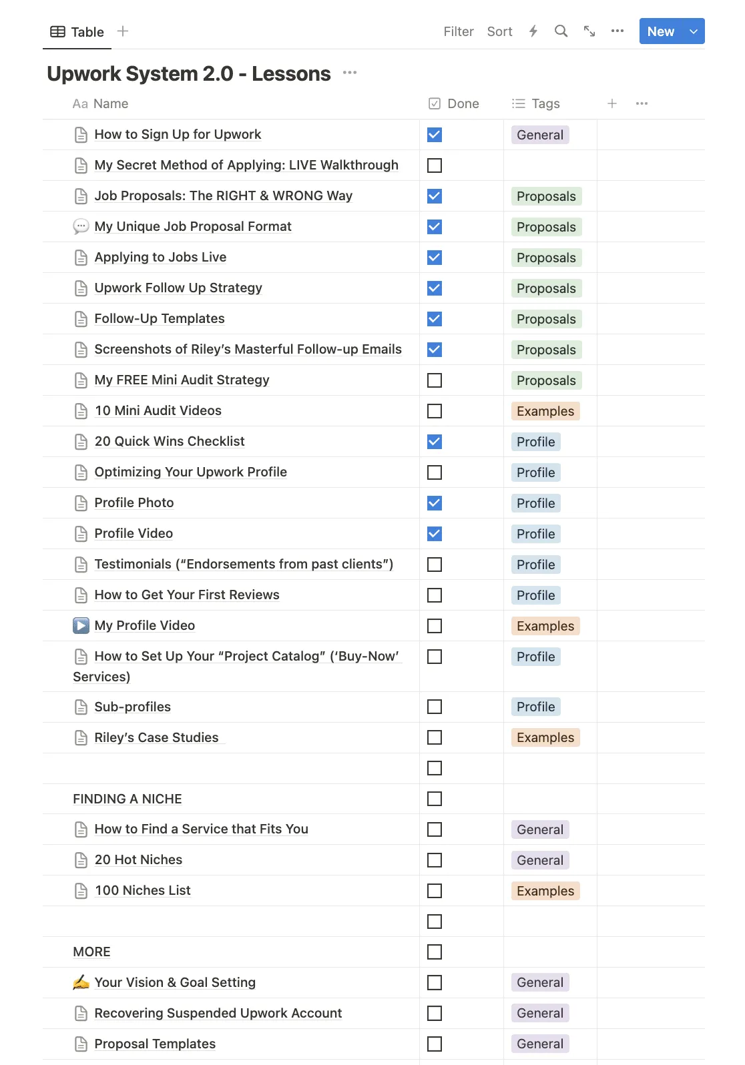Check Done for My Secret Method of Applying
The height and width of the screenshot is (1065, 745).
tap(435, 165)
